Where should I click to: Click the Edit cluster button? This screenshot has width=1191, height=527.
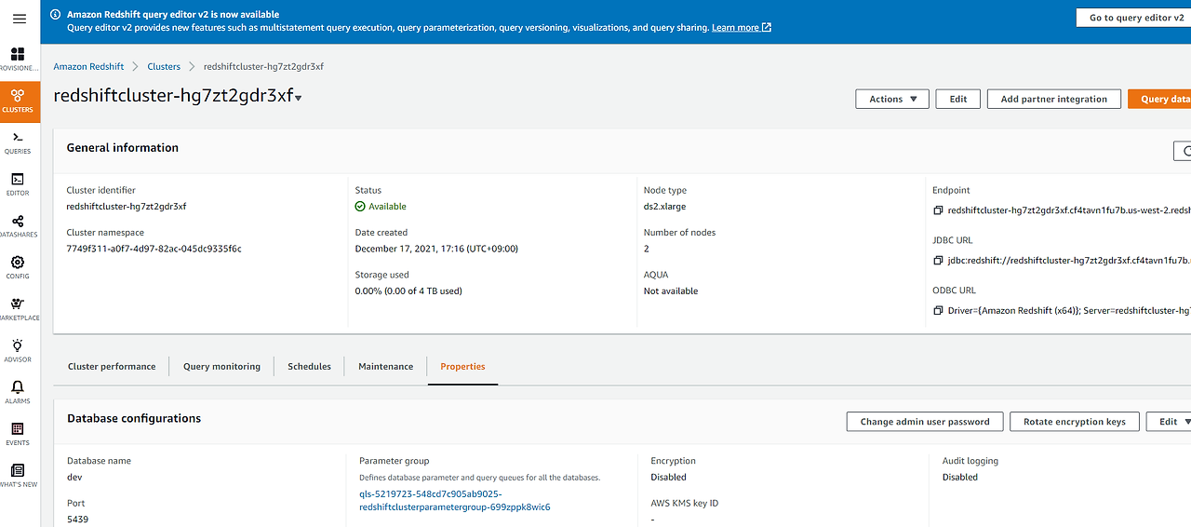(957, 99)
